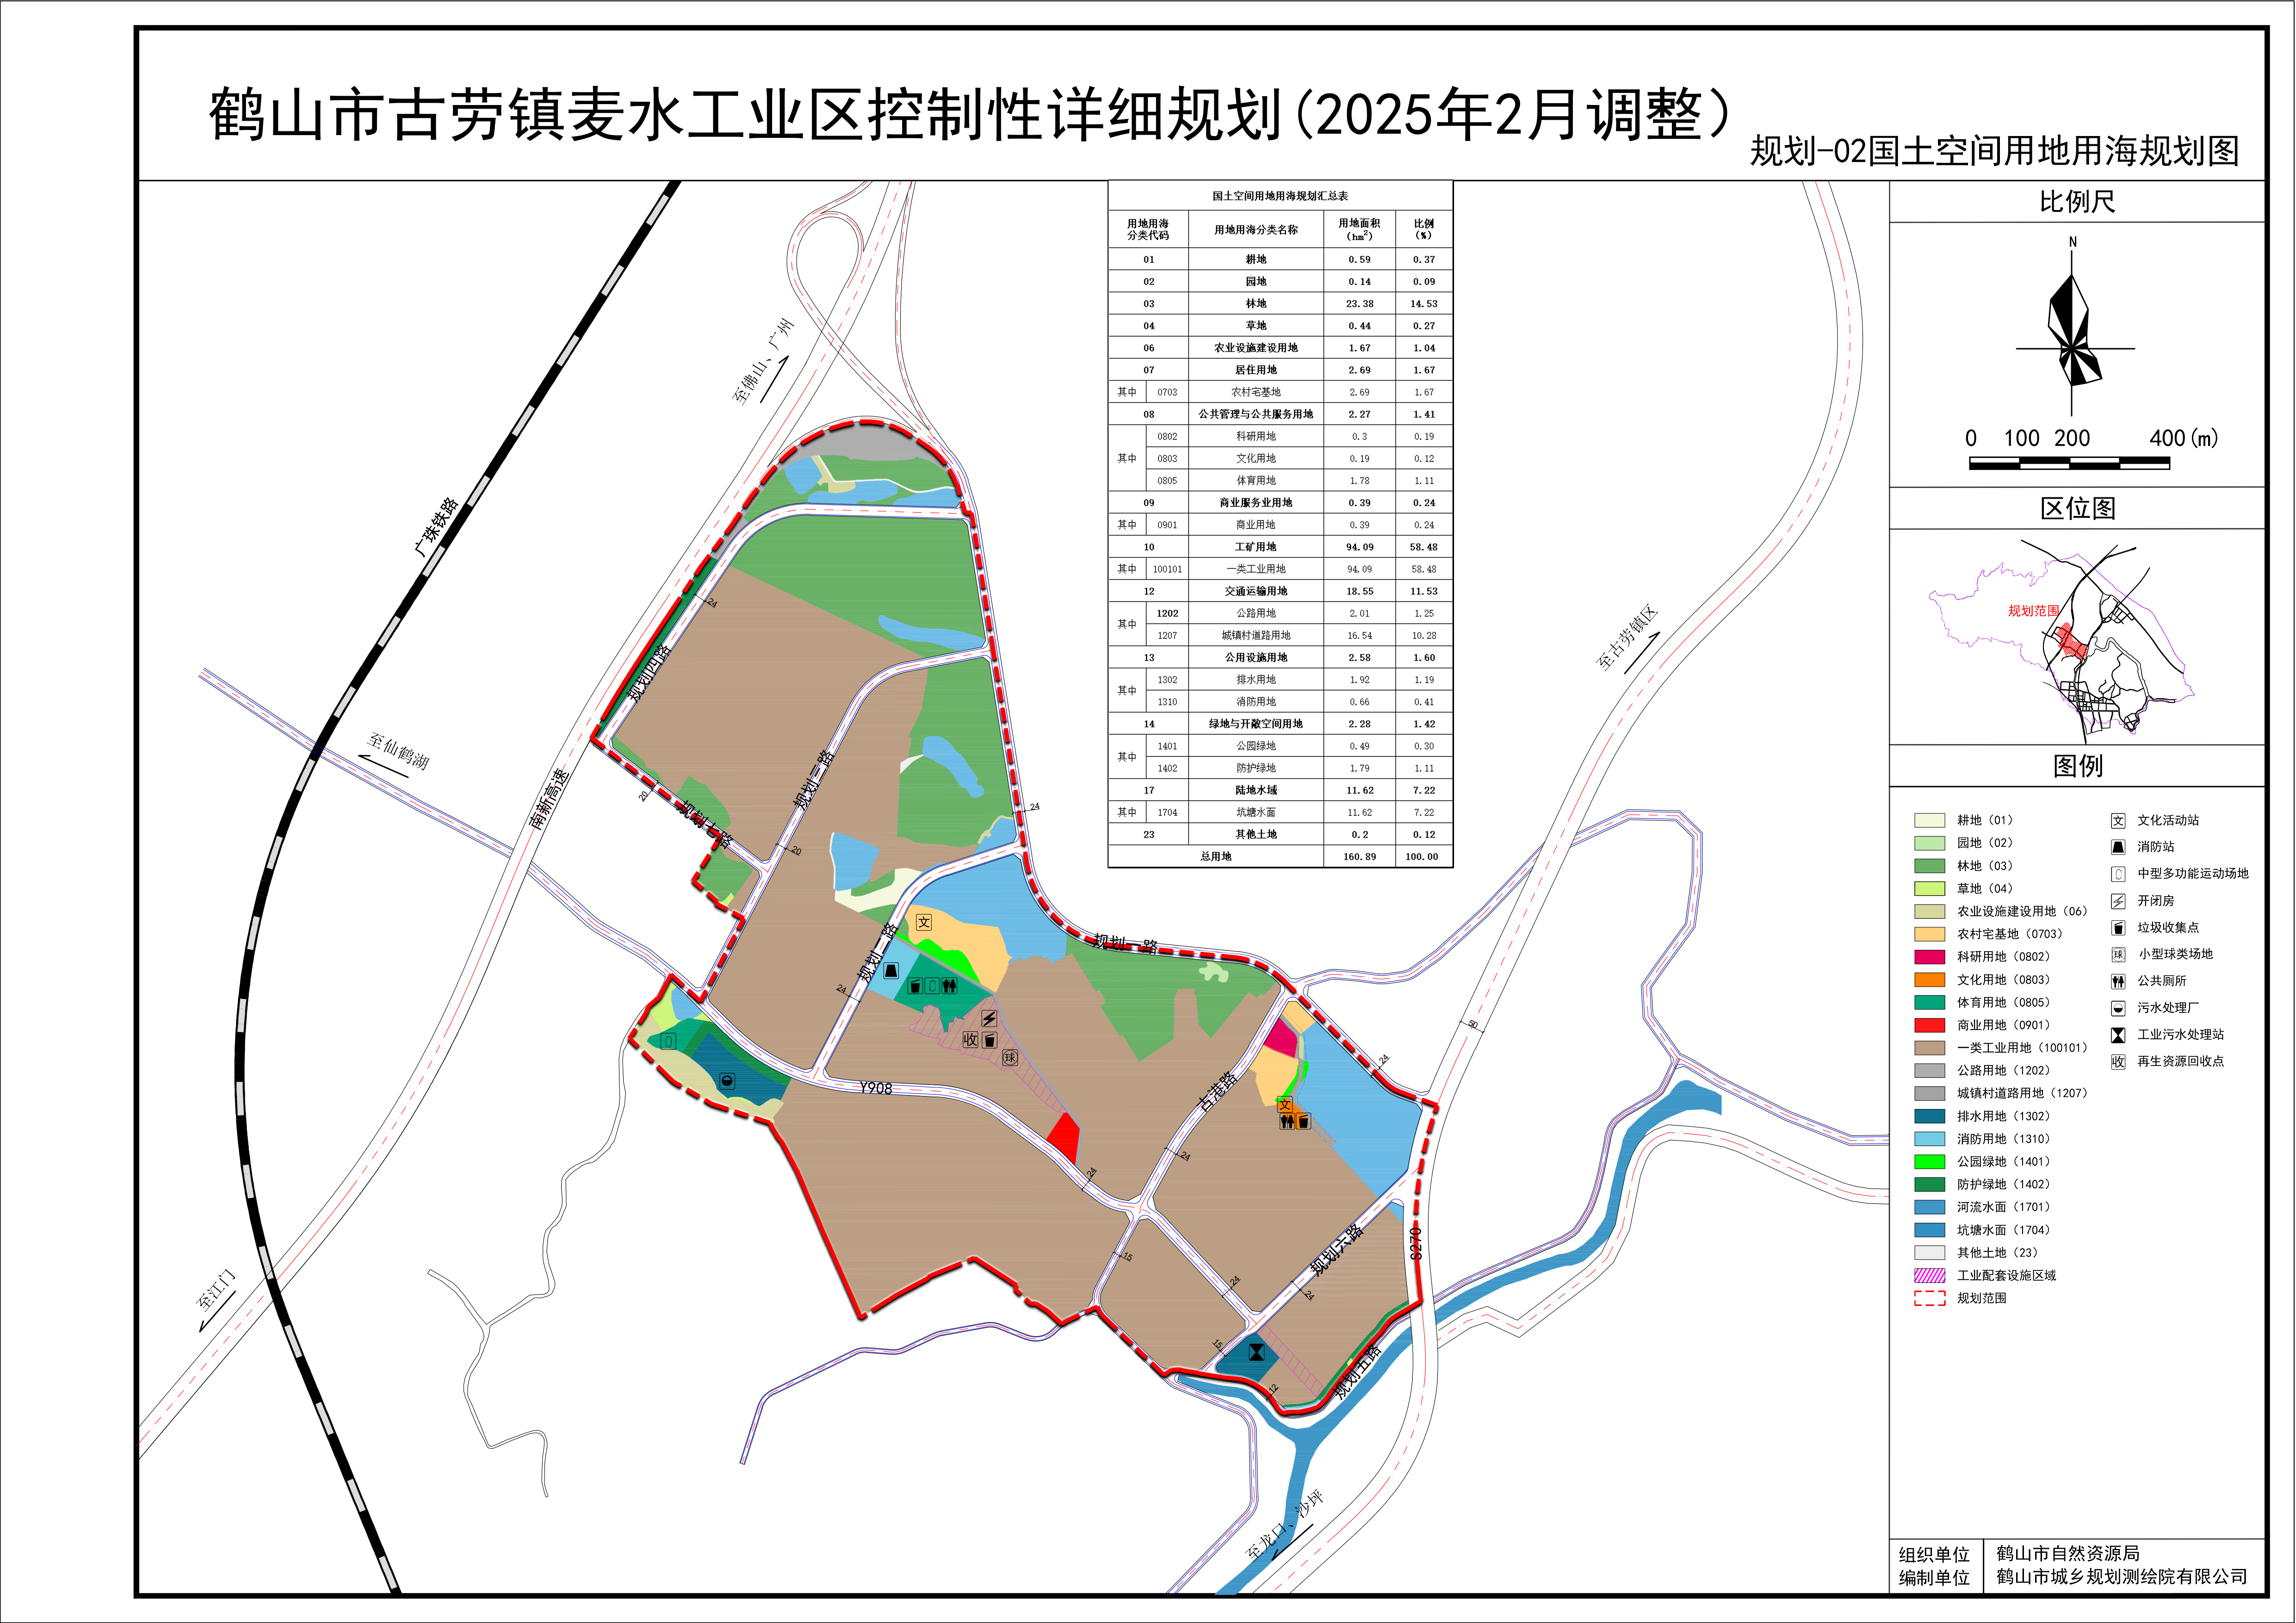Viewport: 2296px width, 1623px height.
Task: Click the 消防站 legend icon
Action: click(2117, 847)
